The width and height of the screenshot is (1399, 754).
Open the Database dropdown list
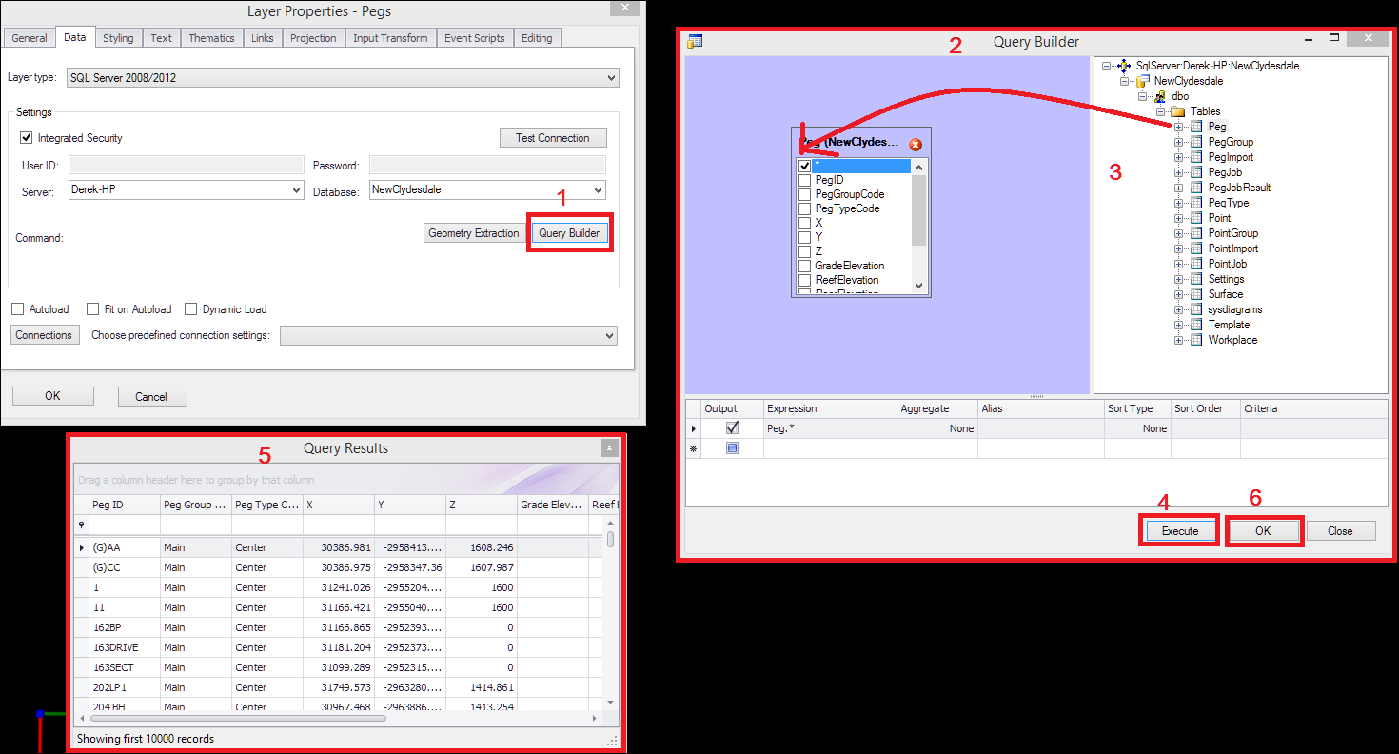[x=597, y=190]
